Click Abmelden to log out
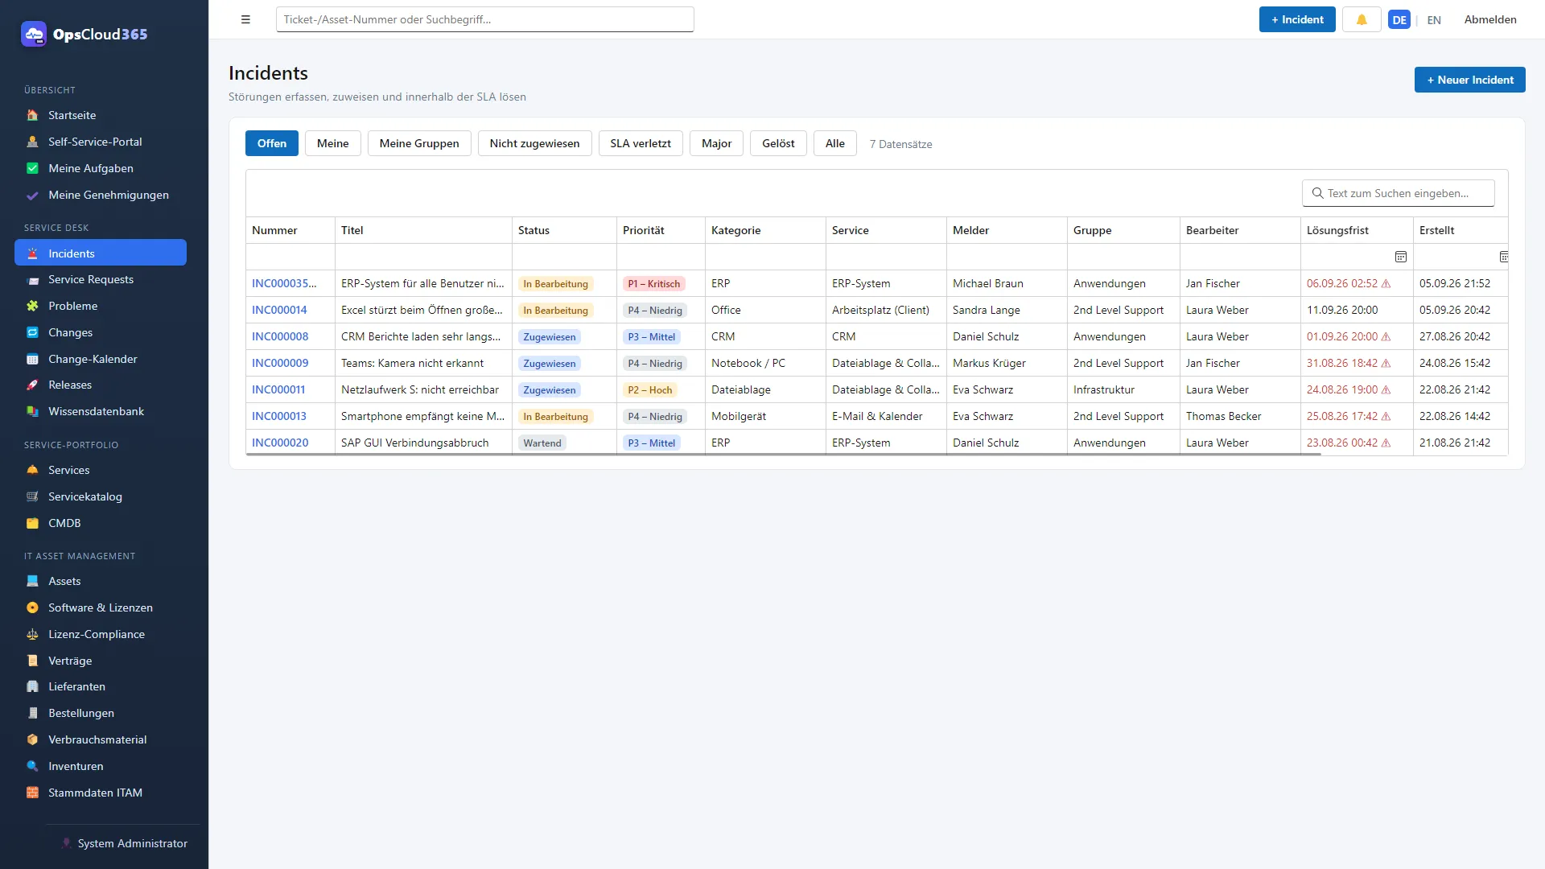Image resolution: width=1545 pixels, height=869 pixels. (x=1490, y=19)
